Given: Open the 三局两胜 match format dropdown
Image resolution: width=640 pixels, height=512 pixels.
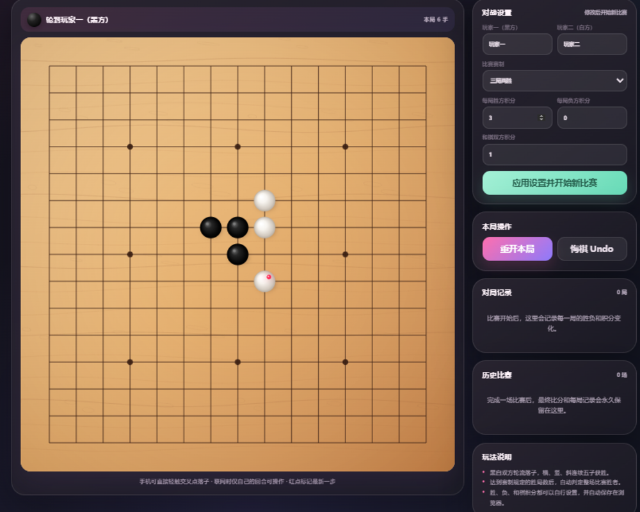Looking at the screenshot, I should click(554, 81).
